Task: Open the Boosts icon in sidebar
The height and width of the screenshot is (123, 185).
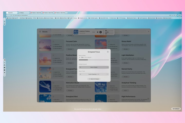Action: tap(5, 60)
